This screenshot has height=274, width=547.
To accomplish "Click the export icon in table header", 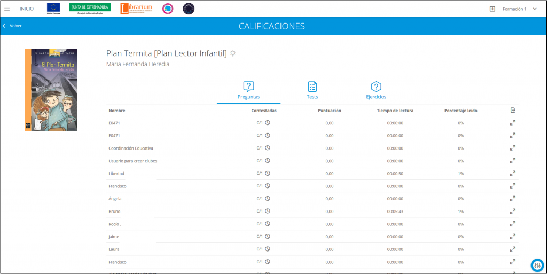I will click(x=512, y=110).
